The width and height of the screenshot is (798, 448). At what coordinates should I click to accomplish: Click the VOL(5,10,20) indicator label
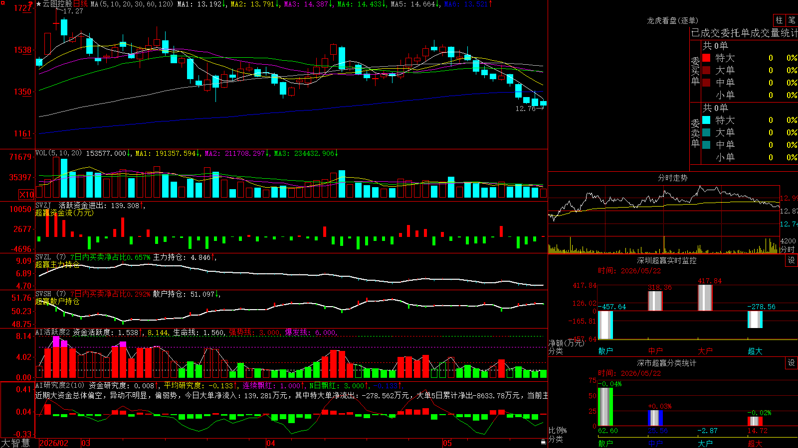58,153
